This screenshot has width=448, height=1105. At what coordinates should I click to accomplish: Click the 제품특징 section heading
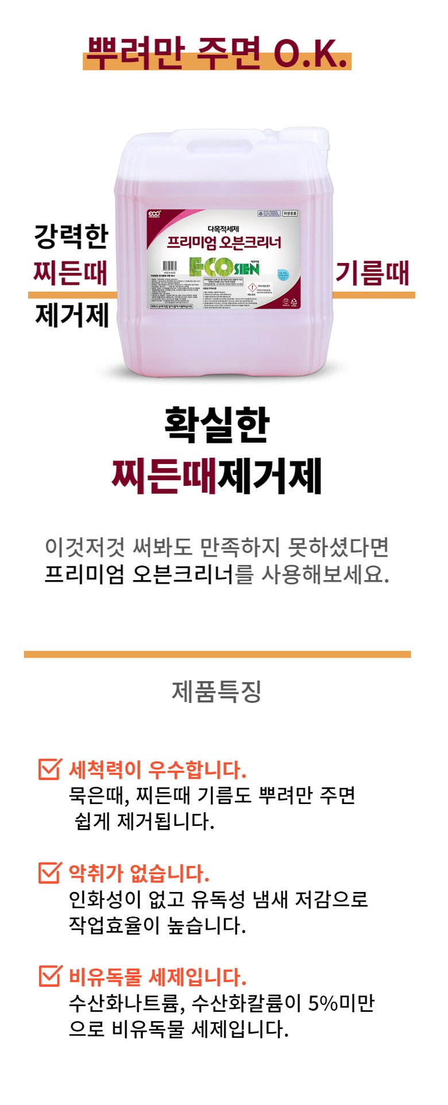(217, 691)
